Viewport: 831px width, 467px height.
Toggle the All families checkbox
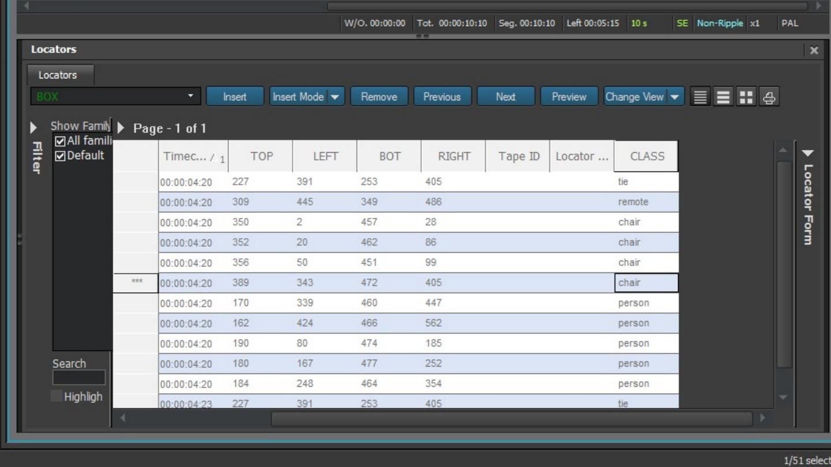(x=61, y=141)
